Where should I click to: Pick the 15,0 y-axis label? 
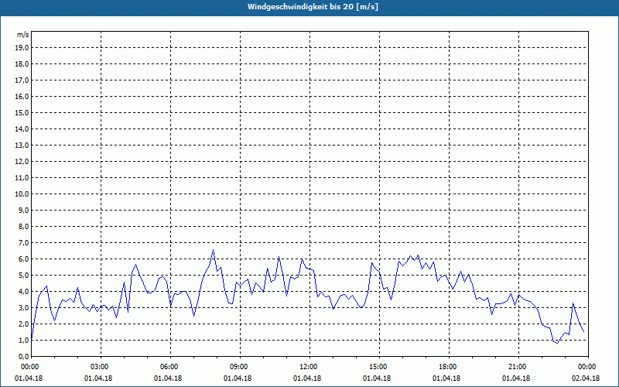tap(22, 112)
